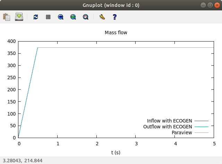Click the blue Paraview legend line sample
The image size is (222, 164).
[x=202, y=133]
